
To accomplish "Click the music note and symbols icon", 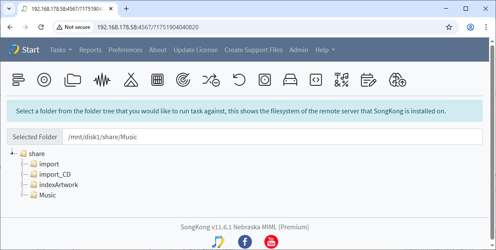I will 341,80.
